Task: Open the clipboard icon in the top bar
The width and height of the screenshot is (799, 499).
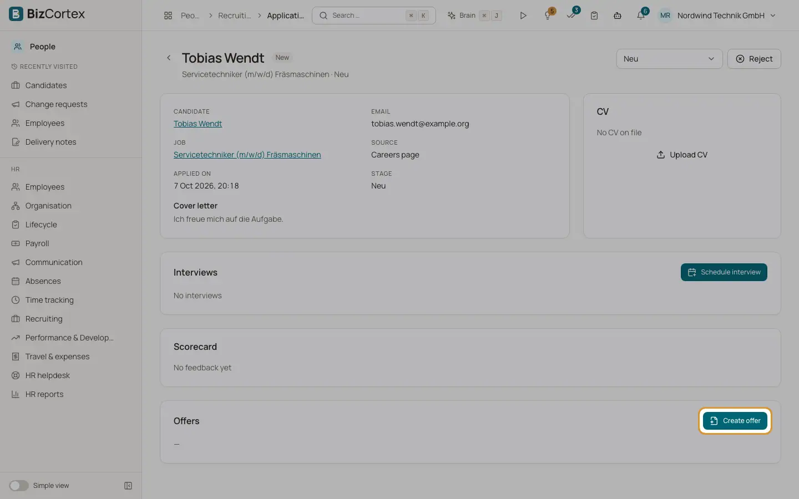Action: [594, 16]
